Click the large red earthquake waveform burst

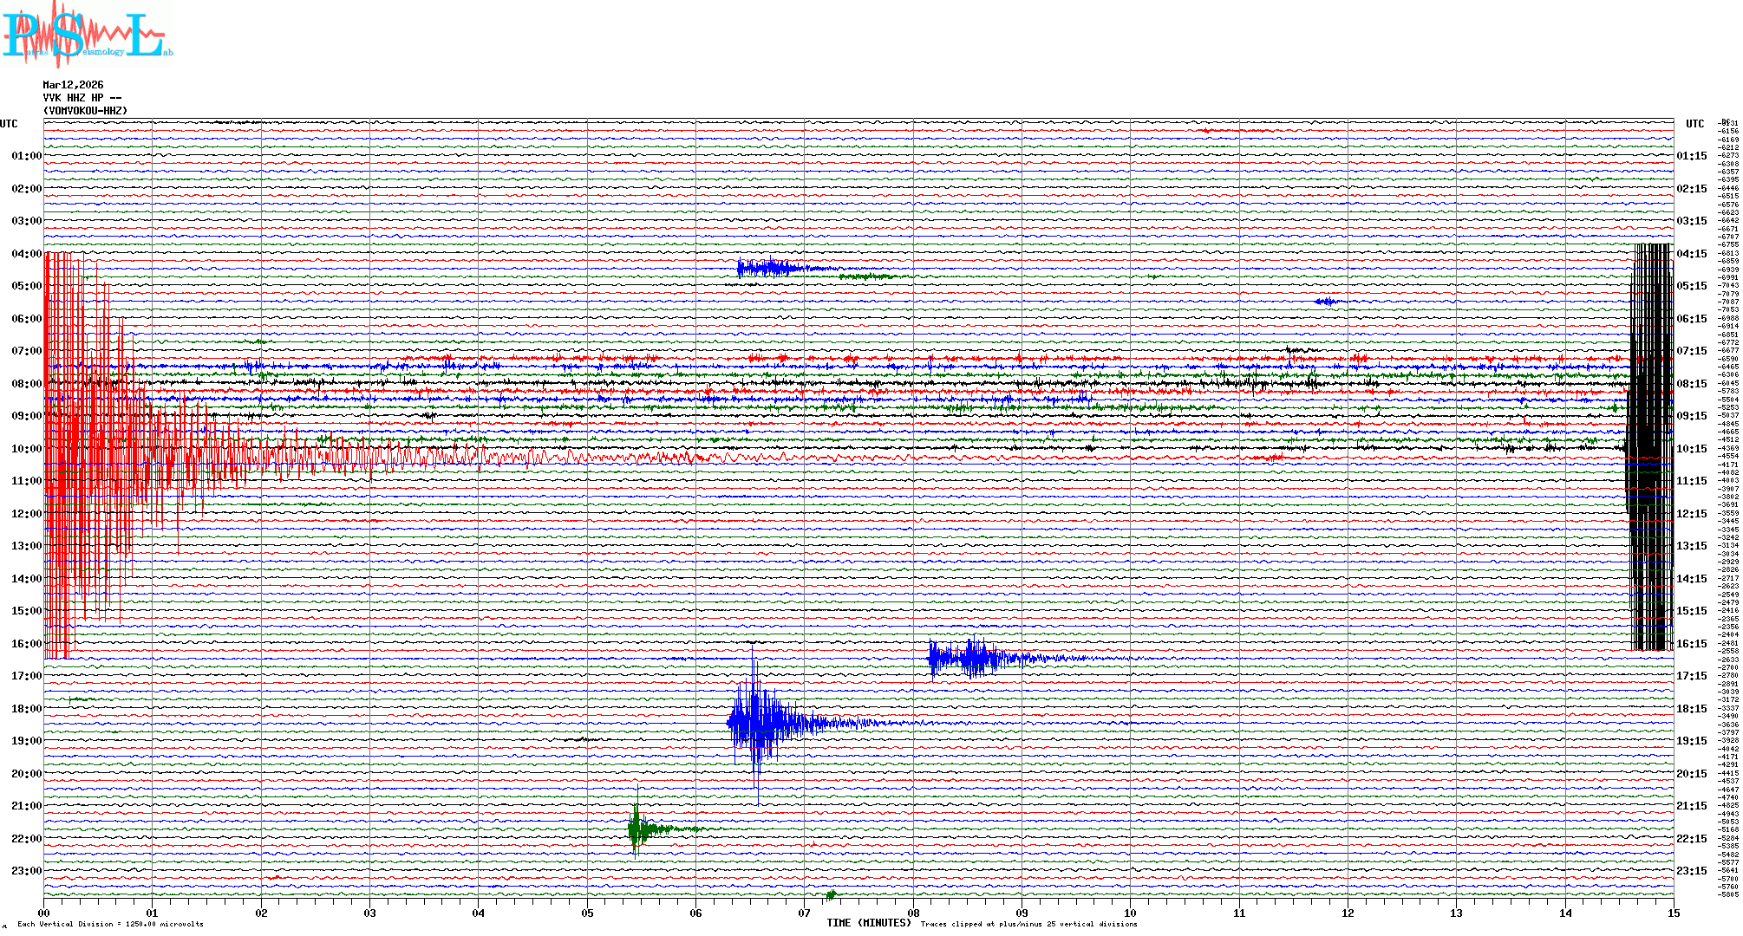pos(95,451)
